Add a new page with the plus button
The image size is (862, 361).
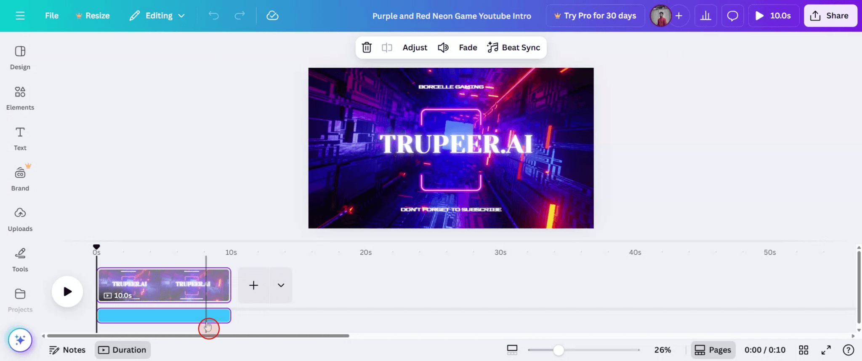[x=253, y=285]
